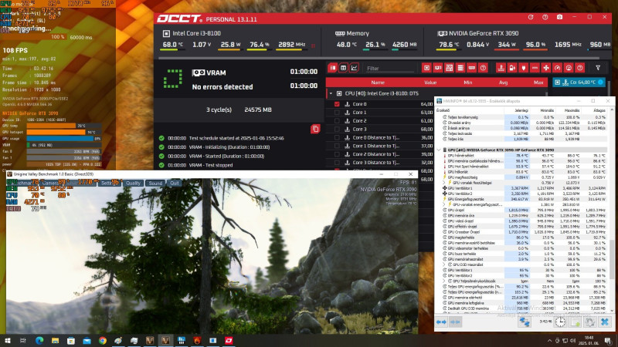Check Core 3 checkbox in OCCT
Image resolution: width=618 pixels, height=347 pixels.
(x=337, y=129)
